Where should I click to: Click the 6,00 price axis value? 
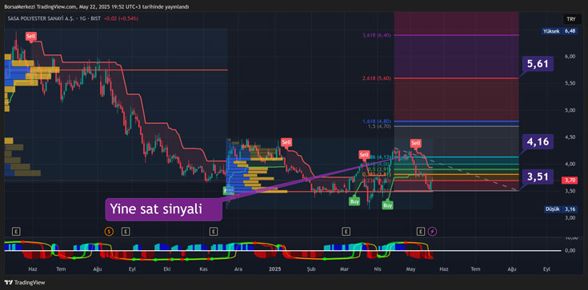coord(570,56)
